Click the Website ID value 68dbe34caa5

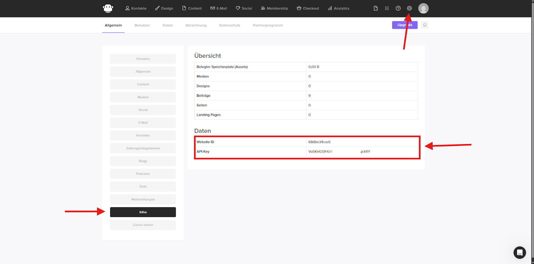319,142
